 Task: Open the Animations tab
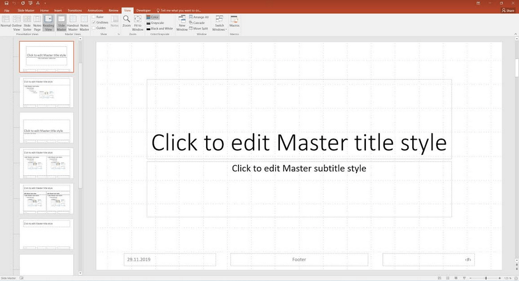96,10
